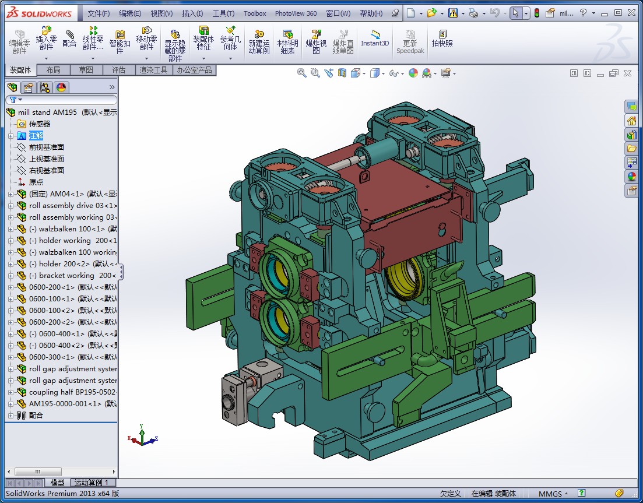Toggle hide/show items glasses icon
The height and width of the screenshot is (503, 643).
click(394, 73)
